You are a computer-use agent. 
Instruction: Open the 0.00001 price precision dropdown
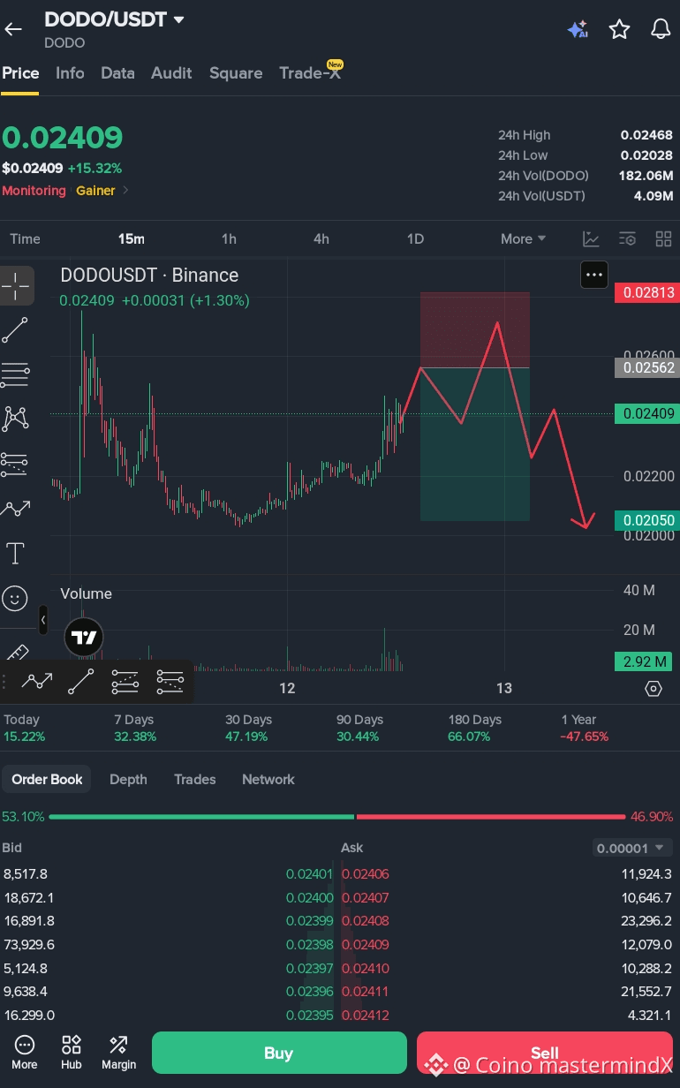click(632, 848)
